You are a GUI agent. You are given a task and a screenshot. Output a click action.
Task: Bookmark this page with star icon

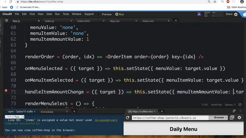[215, 2]
